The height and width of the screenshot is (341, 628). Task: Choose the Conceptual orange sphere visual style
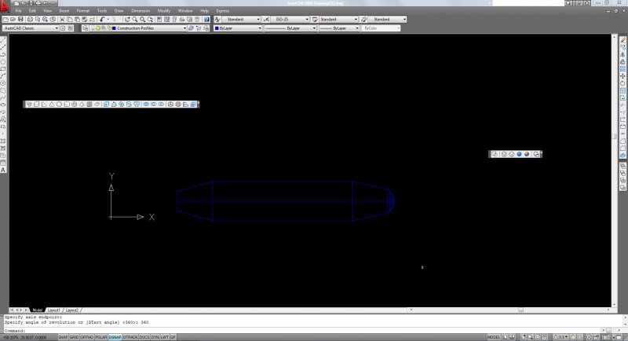click(x=527, y=154)
